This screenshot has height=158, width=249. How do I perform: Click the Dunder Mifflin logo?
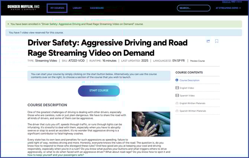click(23, 8)
